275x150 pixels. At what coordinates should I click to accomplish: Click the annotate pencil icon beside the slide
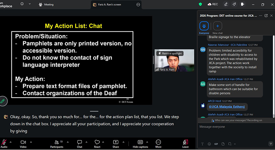(2, 101)
